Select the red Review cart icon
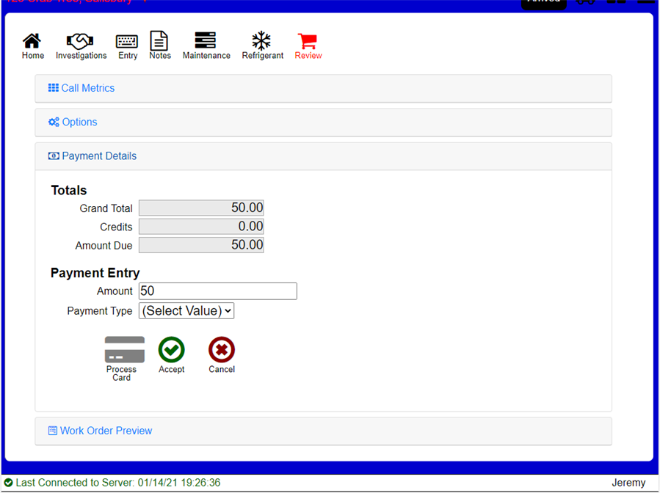660x493 pixels. (x=308, y=41)
